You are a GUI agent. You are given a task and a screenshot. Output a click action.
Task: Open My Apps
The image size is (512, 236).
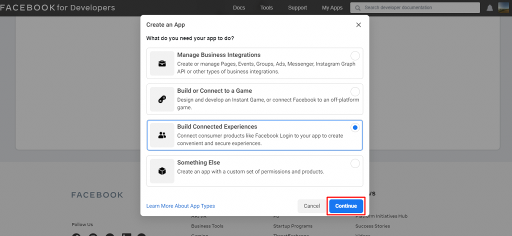(332, 8)
